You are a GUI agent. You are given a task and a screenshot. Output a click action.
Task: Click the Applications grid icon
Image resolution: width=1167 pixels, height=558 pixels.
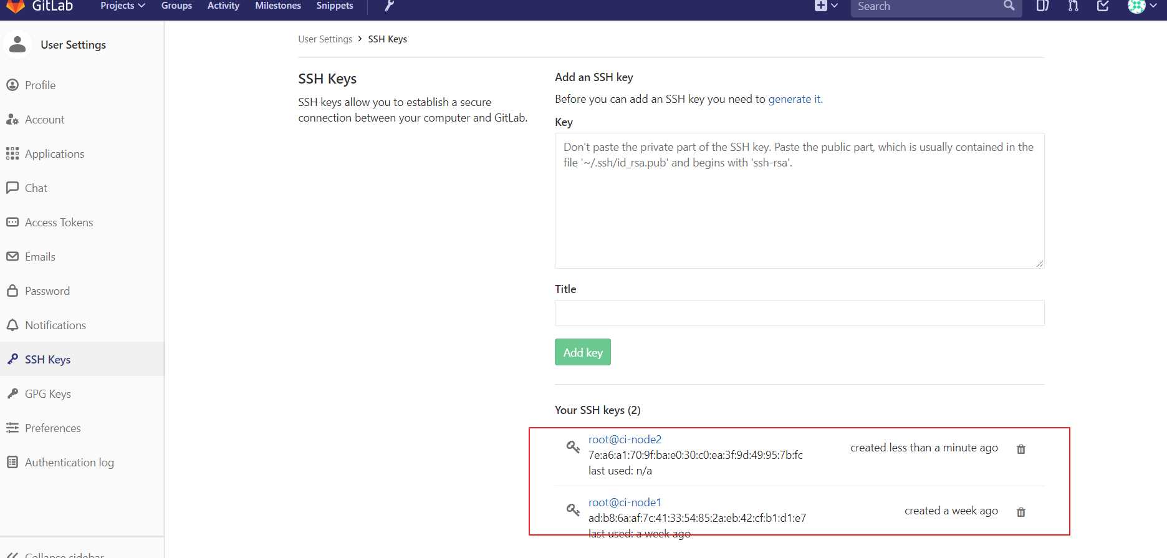point(12,153)
